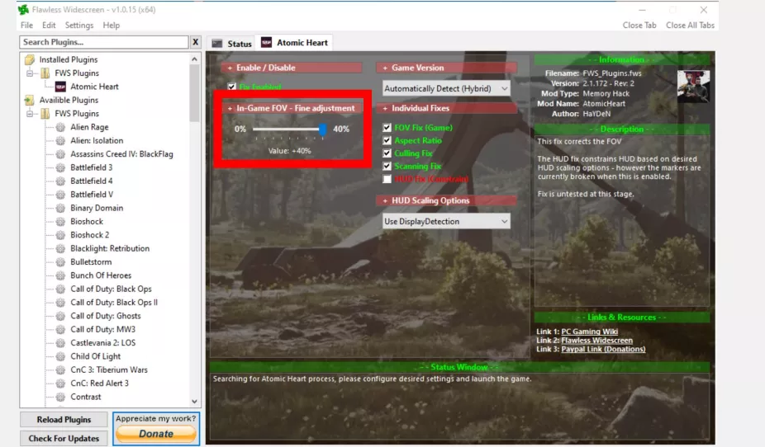Click the FOV fine adjustment slider handle
Screen dimensions: 765x447
click(322, 129)
